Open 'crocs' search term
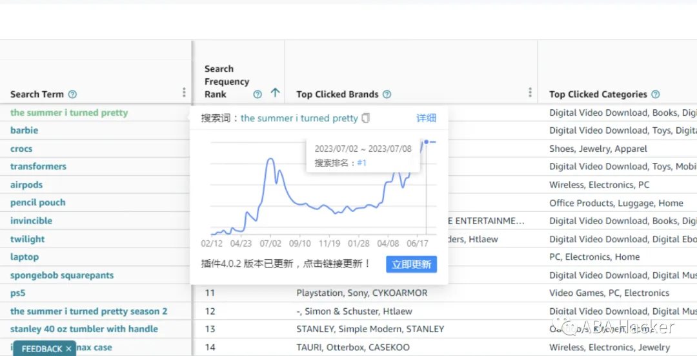This screenshot has height=356, width=697. pyautogui.click(x=21, y=149)
